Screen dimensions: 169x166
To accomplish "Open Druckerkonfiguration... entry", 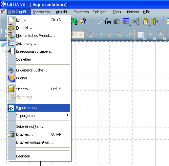I will click(x=39, y=142).
